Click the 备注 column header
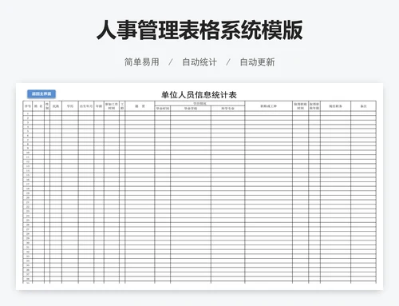Screen dimensions: 399x306 363,106
